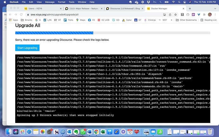Open the File menu
Viewport: 219px width, 137px height.
coord(24,2)
